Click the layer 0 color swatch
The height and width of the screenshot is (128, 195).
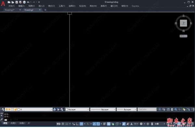click(19, 110)
